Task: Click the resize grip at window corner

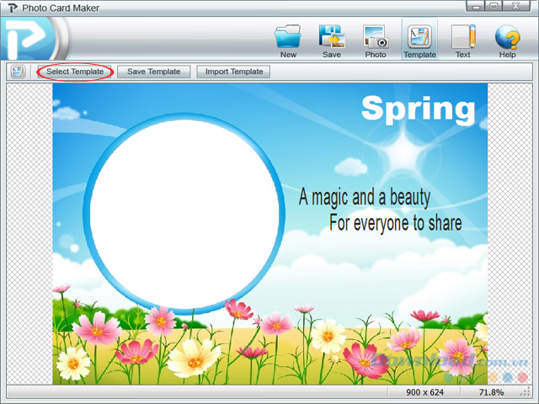Action: [x=532, y=397]
